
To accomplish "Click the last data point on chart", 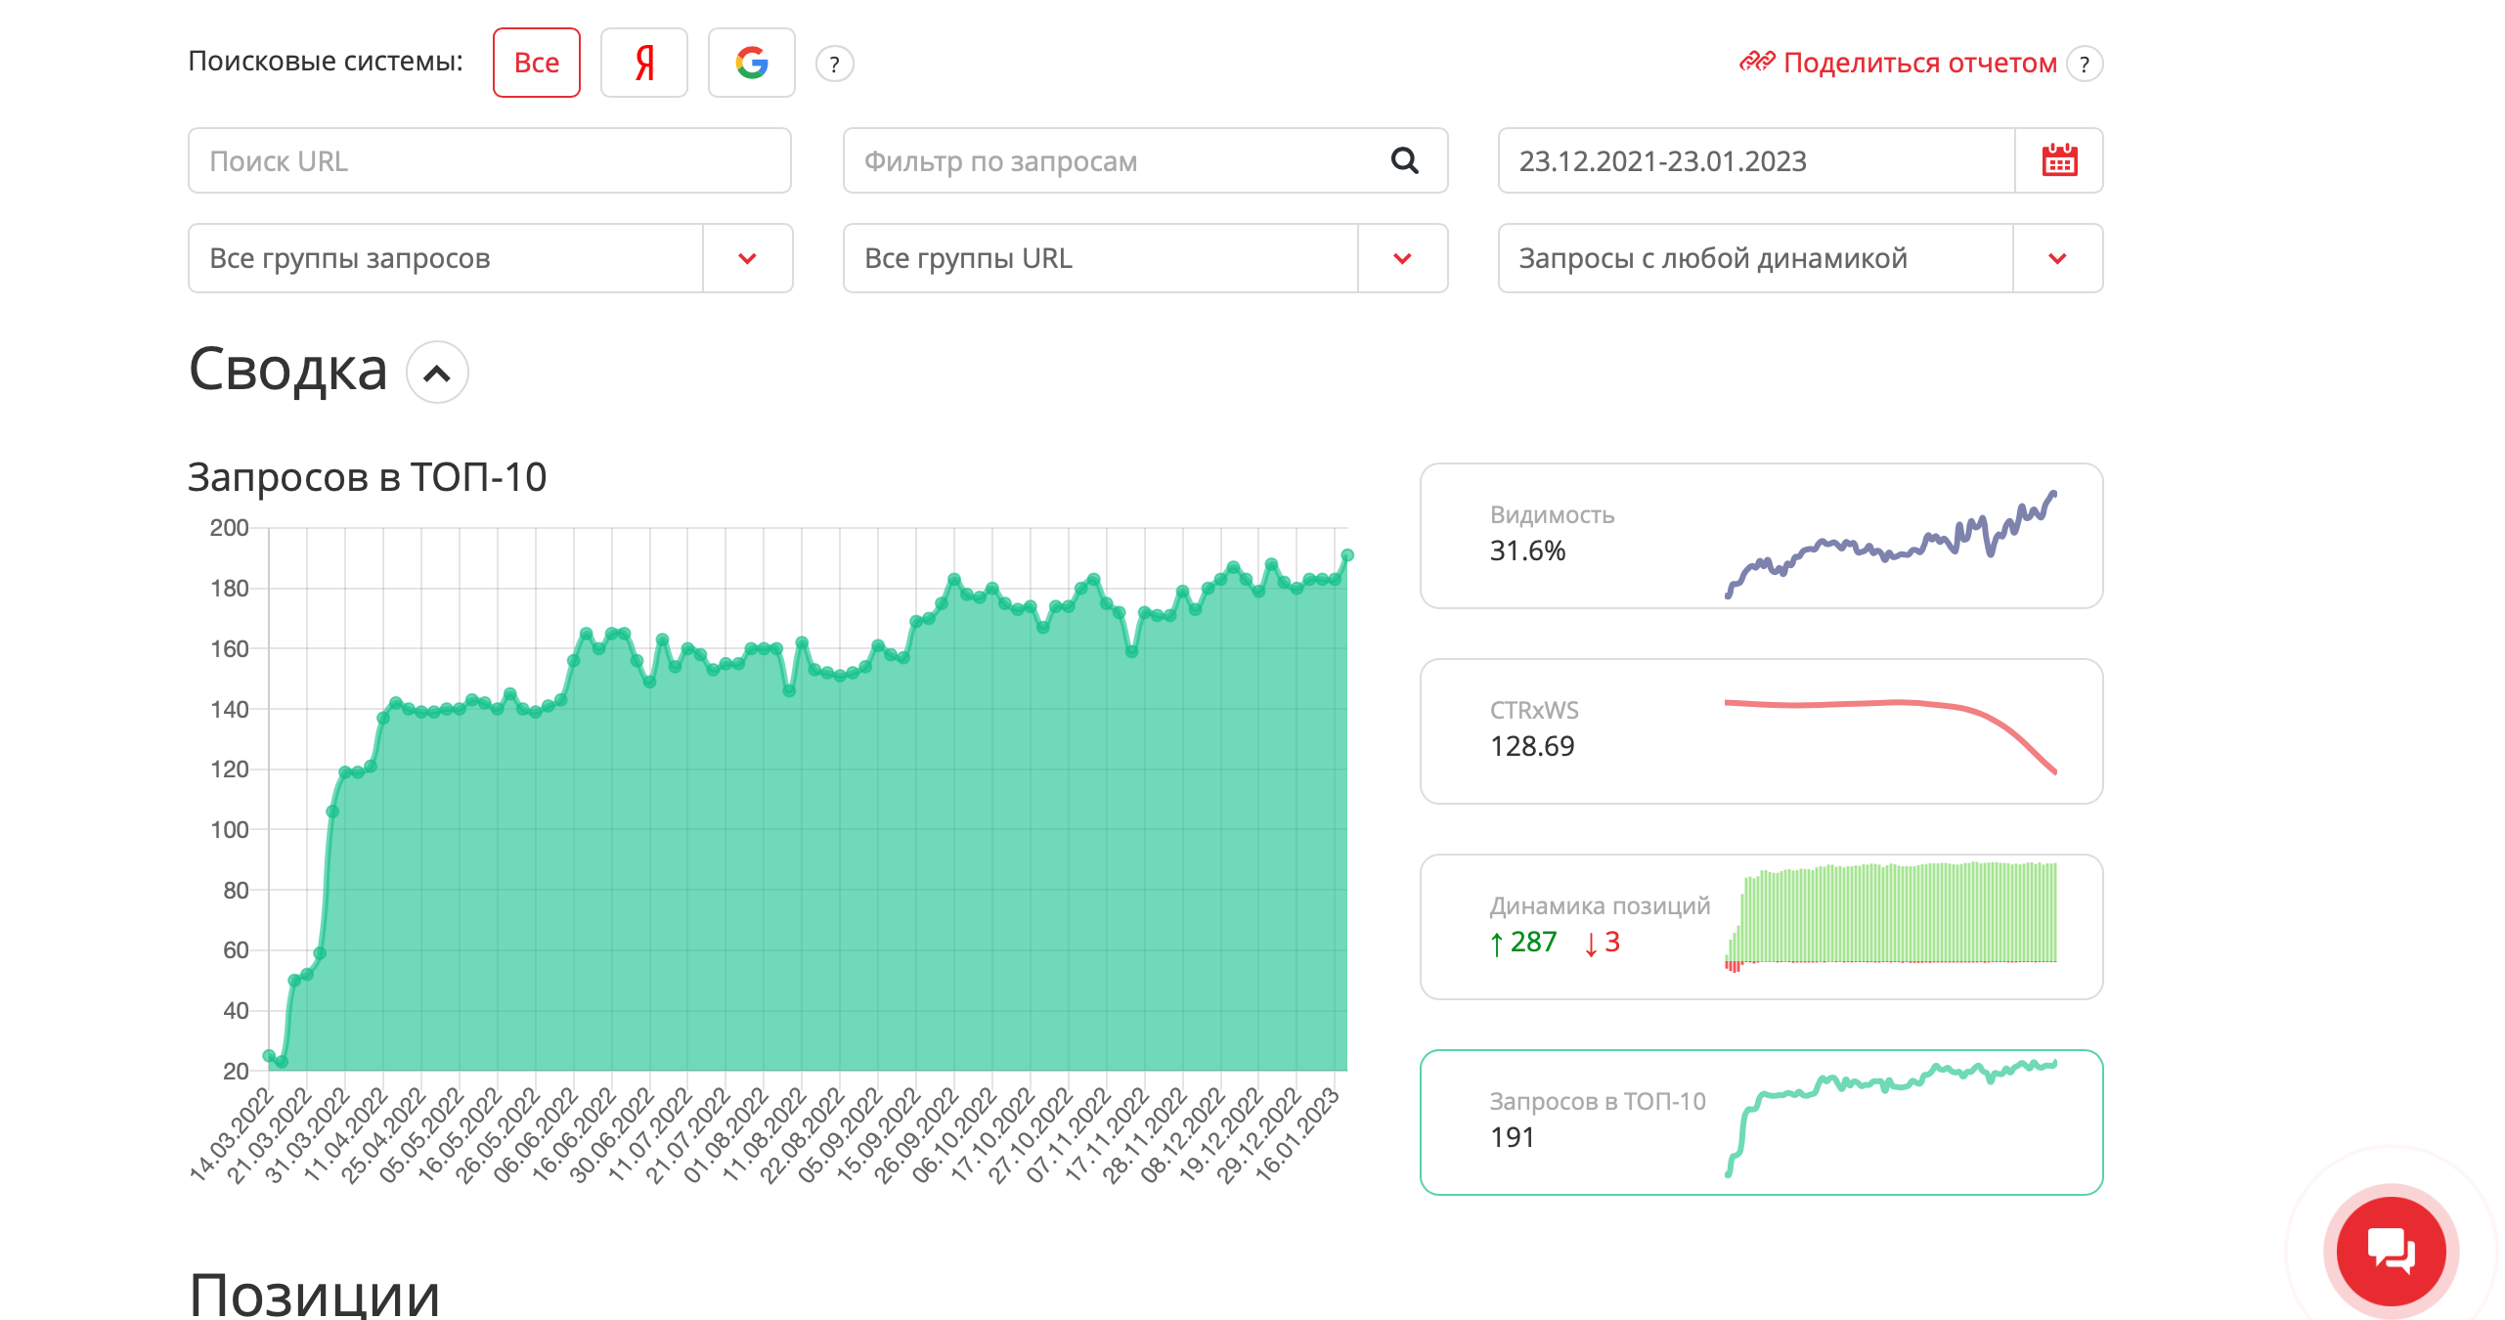I will [x=1347, y=555].
